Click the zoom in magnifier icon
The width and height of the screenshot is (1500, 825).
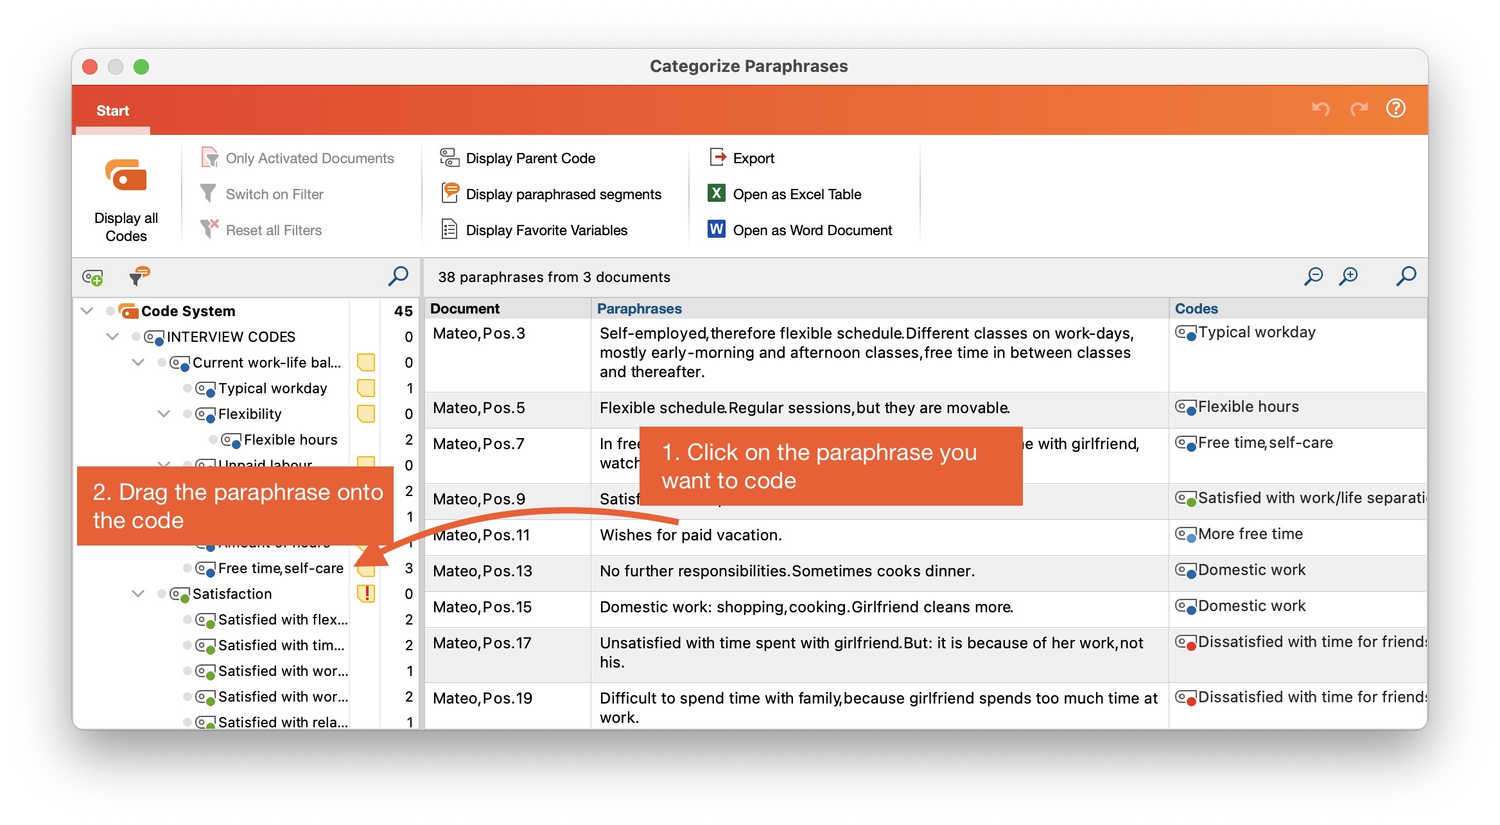1348,276
